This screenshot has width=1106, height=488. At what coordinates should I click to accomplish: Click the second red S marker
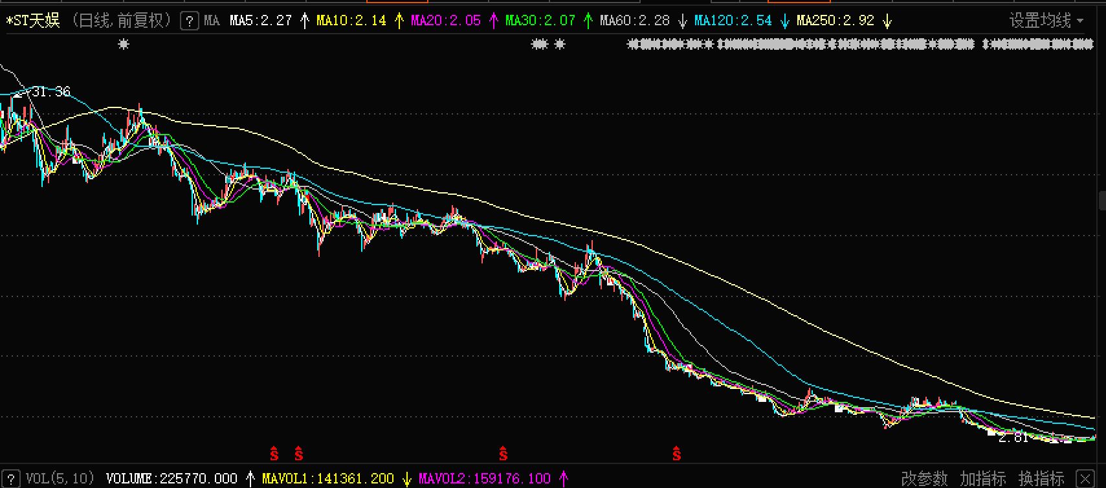pyautogui.click(x=298, y=454)
